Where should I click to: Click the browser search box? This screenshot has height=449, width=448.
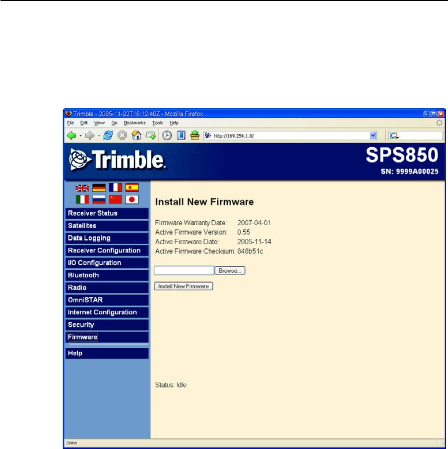pos(415,136)
